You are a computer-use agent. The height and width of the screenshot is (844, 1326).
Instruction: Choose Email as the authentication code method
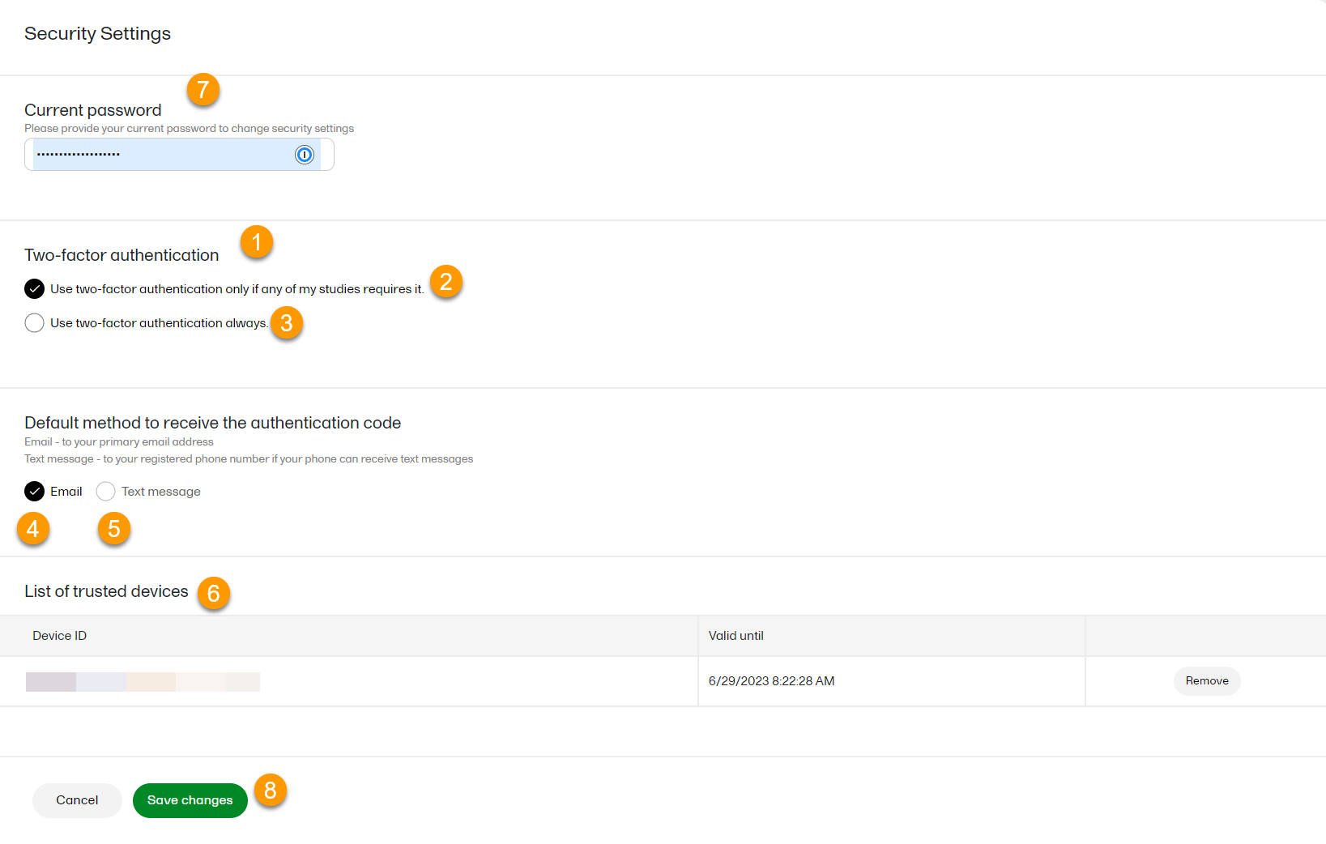(34, 492)
